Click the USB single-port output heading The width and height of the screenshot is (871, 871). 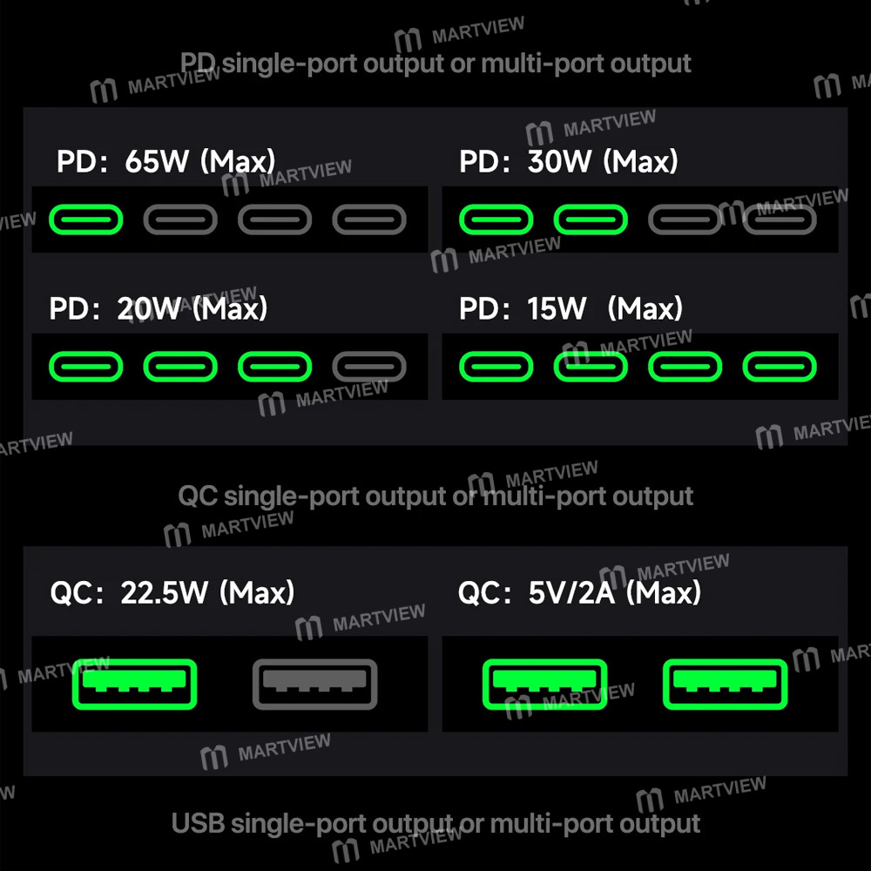[435, 824]
